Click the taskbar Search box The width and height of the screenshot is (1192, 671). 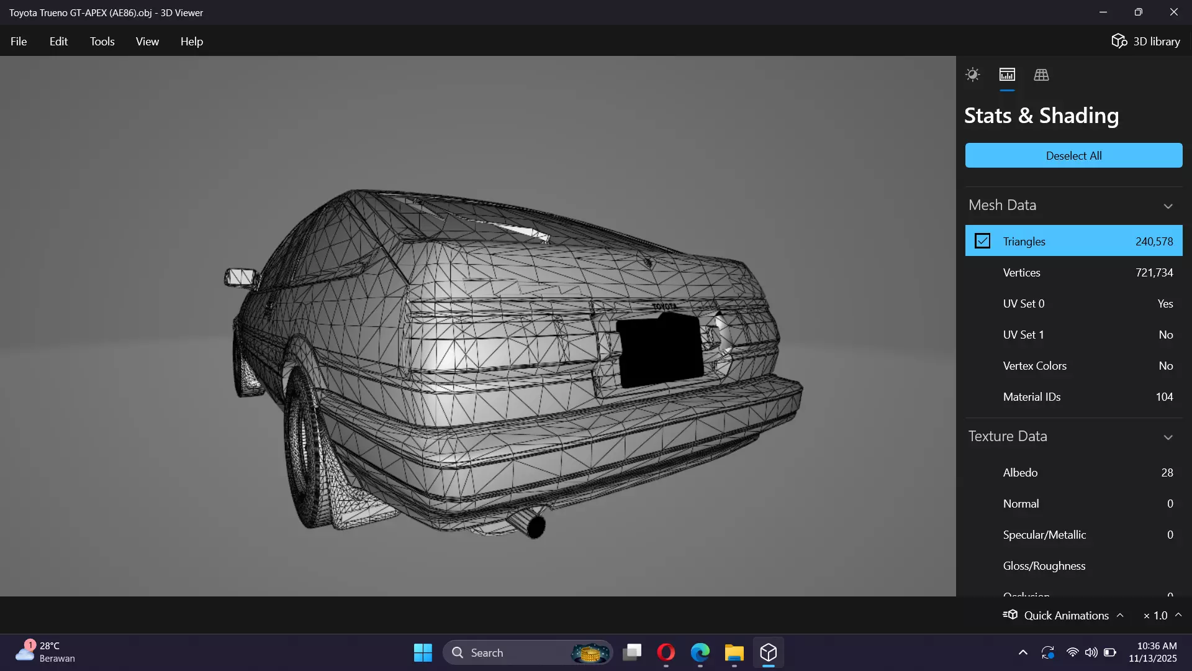click(528, 652)
